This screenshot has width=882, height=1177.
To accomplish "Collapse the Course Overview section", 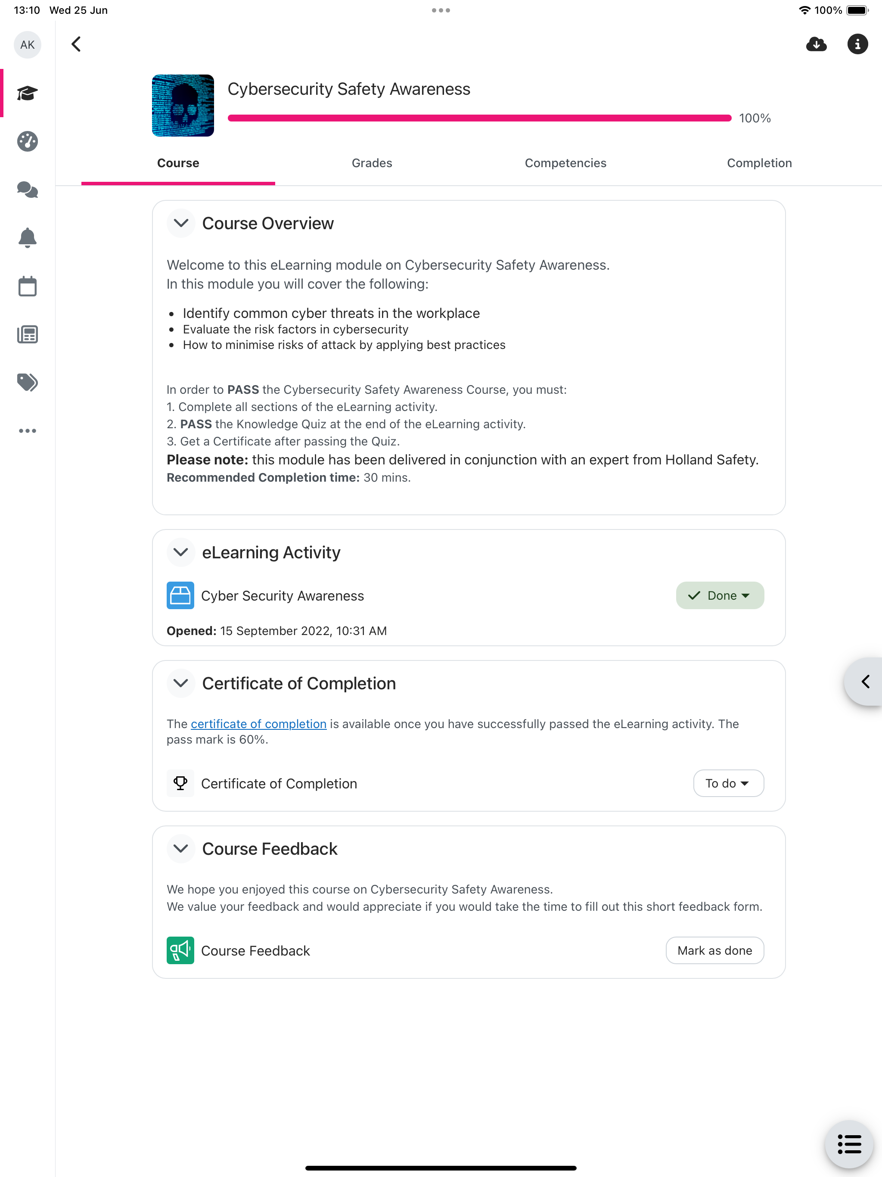I will click(x=181, y=223).
